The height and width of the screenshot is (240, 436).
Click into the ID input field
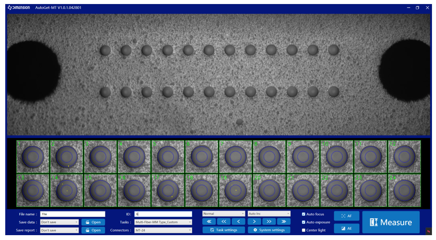click(163, 214)
